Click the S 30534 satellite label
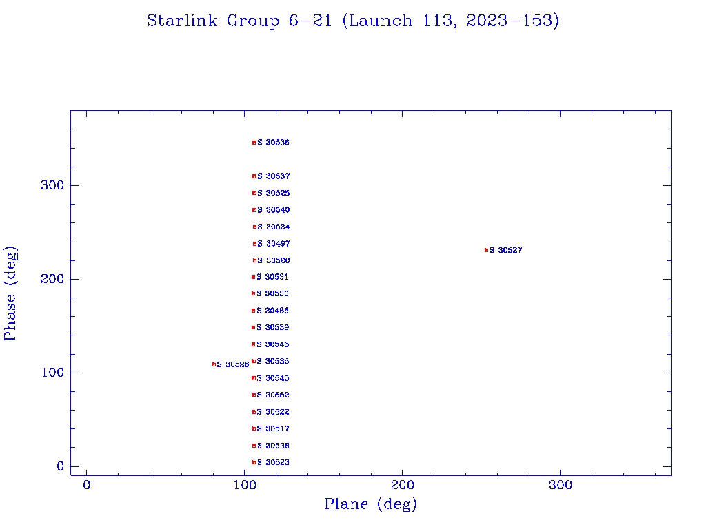706x529 pixels. pyautogui.click(x=274, y=227)
